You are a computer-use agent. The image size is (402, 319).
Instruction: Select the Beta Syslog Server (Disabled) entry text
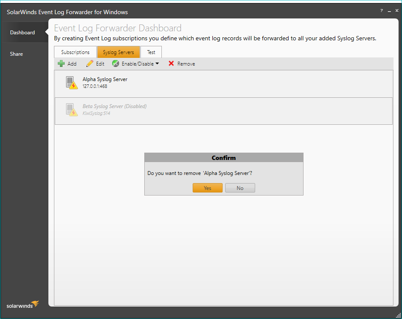coord(114,106)
